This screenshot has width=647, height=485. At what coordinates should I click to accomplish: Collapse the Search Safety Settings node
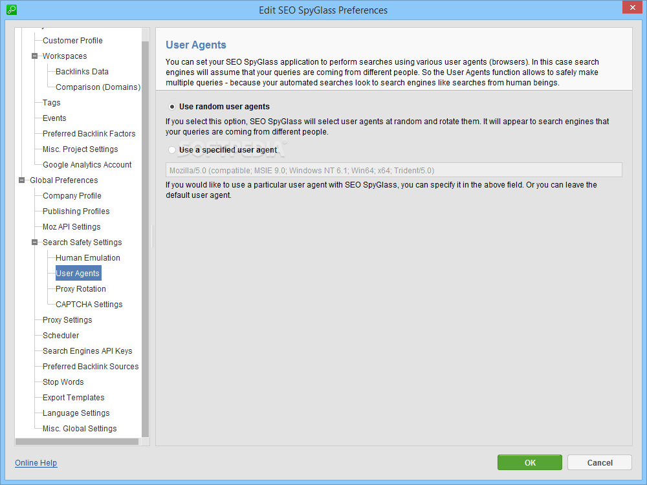35,242
